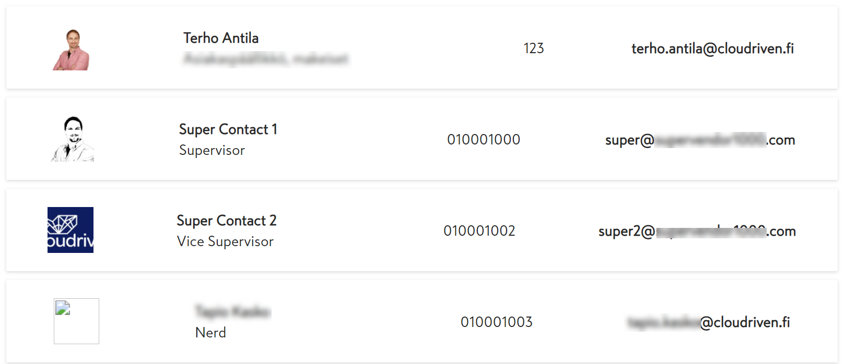Click the Vice Supervisor title text
This screenshot has height=364, width=845.
click(x=225, y=241)
